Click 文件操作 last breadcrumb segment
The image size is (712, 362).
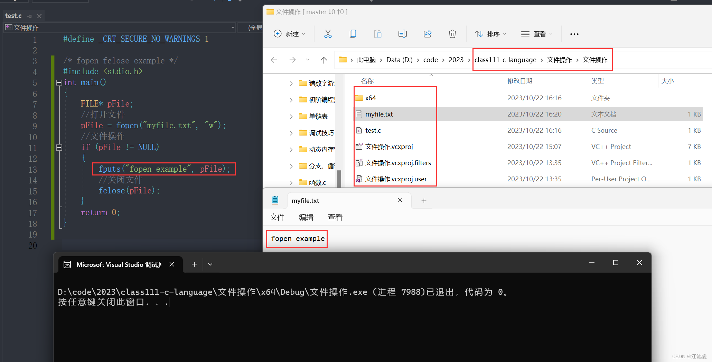595,60
